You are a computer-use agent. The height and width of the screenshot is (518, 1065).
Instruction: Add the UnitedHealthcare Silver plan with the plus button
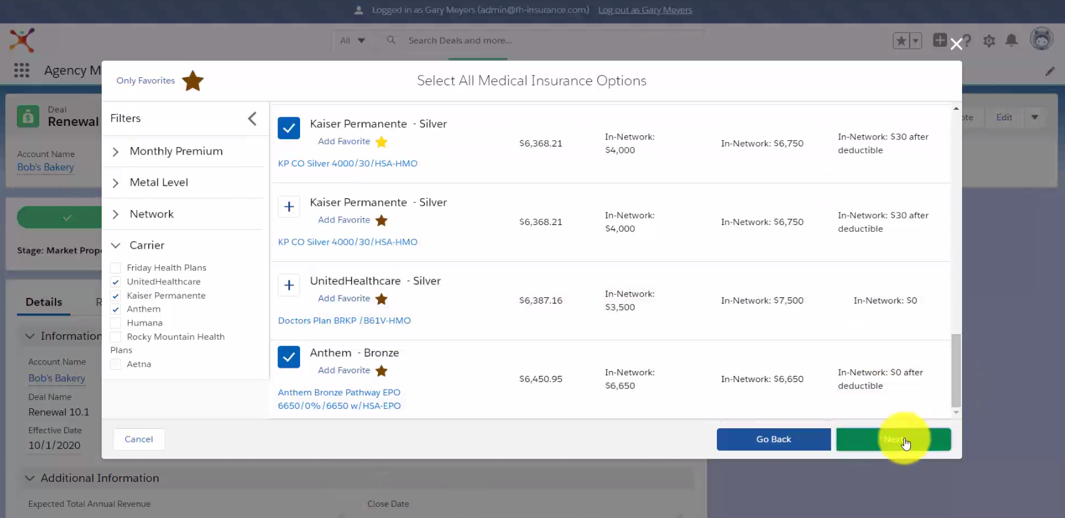coord(289,285)
